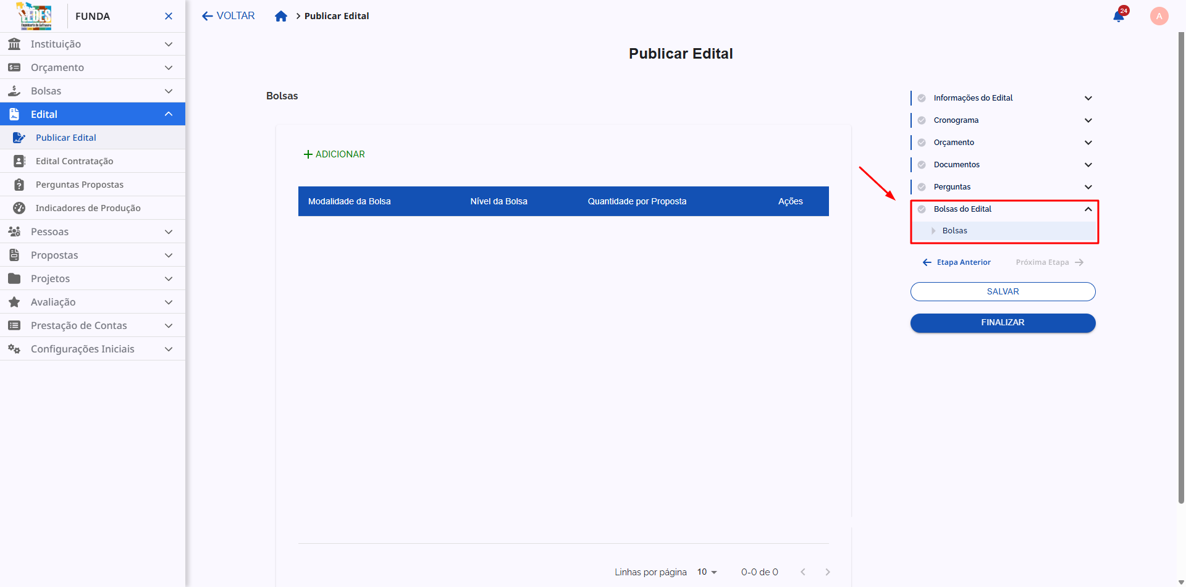This screenshot has height=587, width=1186.
Task: Toggle the Cronograma step check circle
Action: [922, 120]
